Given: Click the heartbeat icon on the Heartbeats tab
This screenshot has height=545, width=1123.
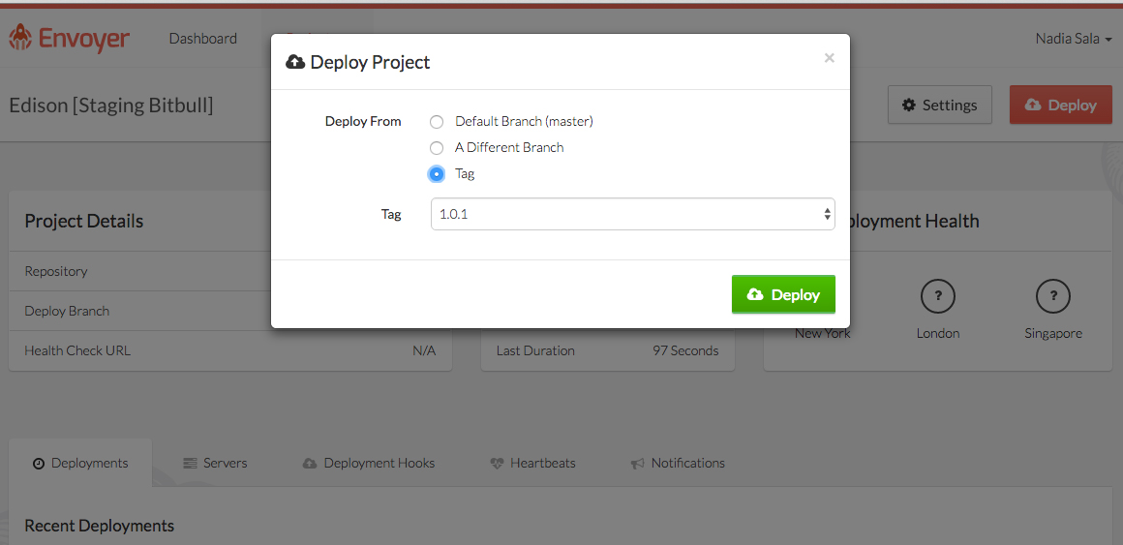Looking at the screenshot, I should 497,464.
